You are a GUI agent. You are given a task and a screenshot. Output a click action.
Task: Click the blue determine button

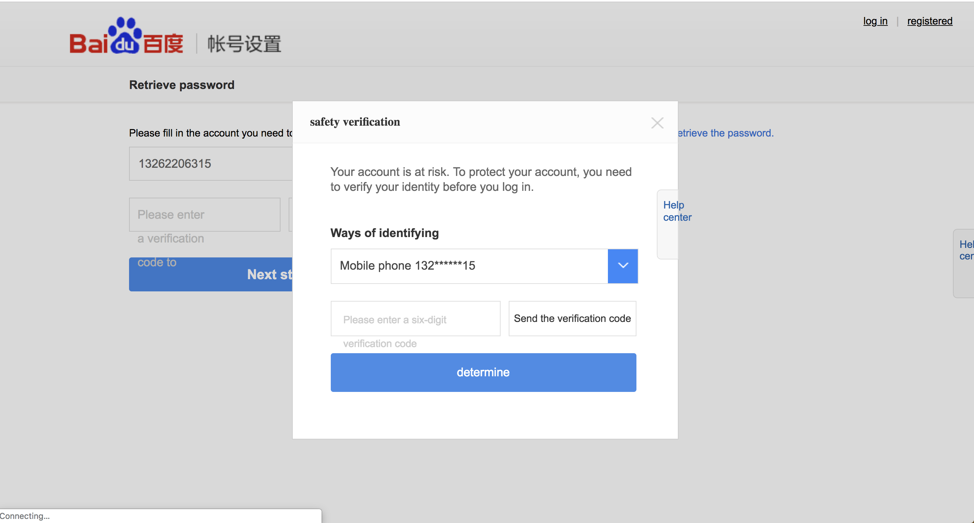pos(483,373)
